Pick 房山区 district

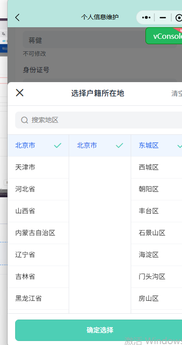tap(157, 298)
